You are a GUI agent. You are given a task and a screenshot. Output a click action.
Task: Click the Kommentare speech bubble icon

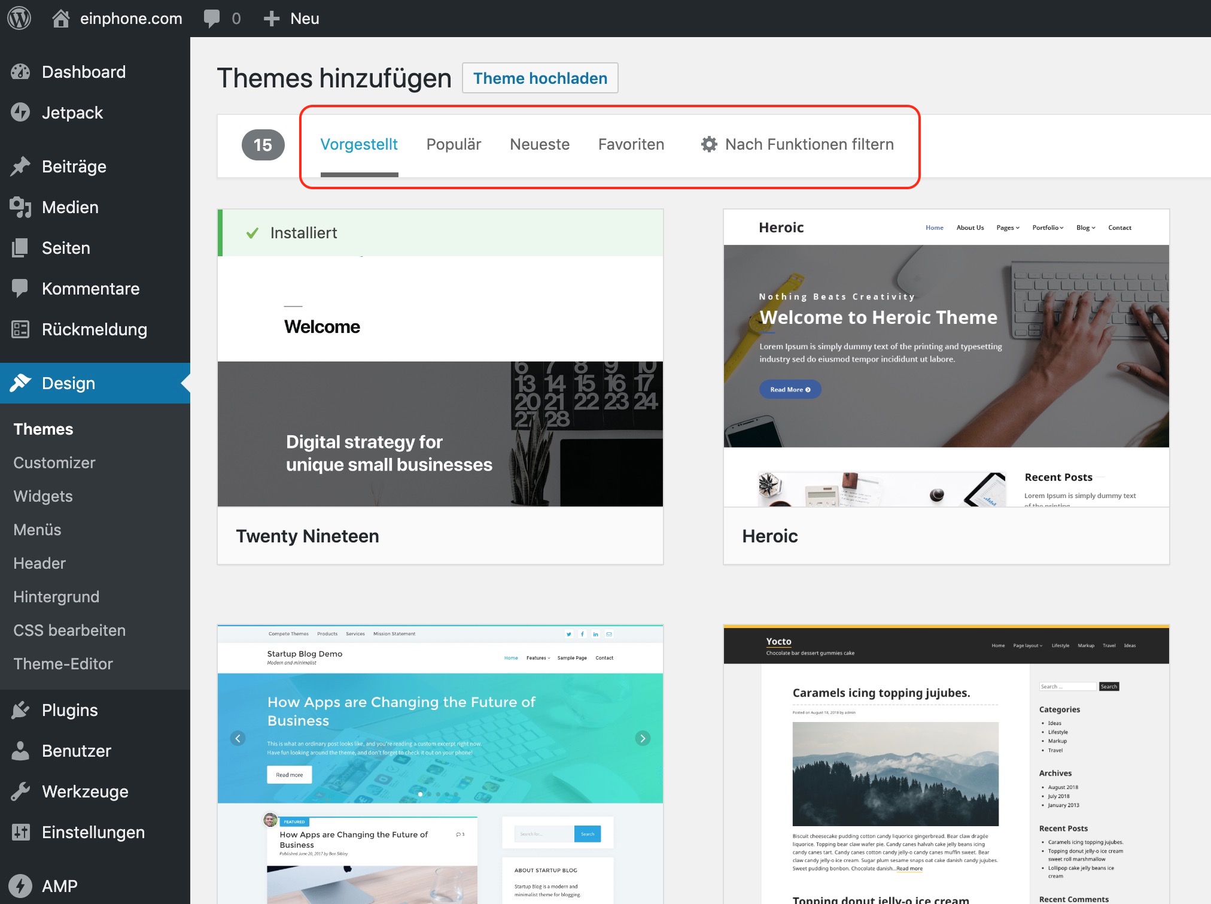[20, 289]
